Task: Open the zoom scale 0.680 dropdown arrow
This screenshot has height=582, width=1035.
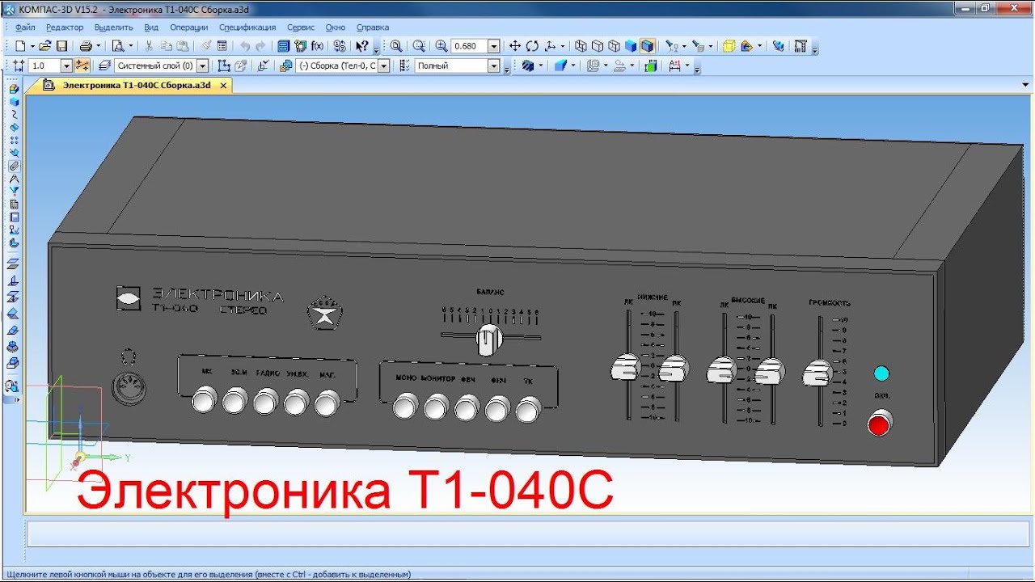Action: (x=493, y=46)
